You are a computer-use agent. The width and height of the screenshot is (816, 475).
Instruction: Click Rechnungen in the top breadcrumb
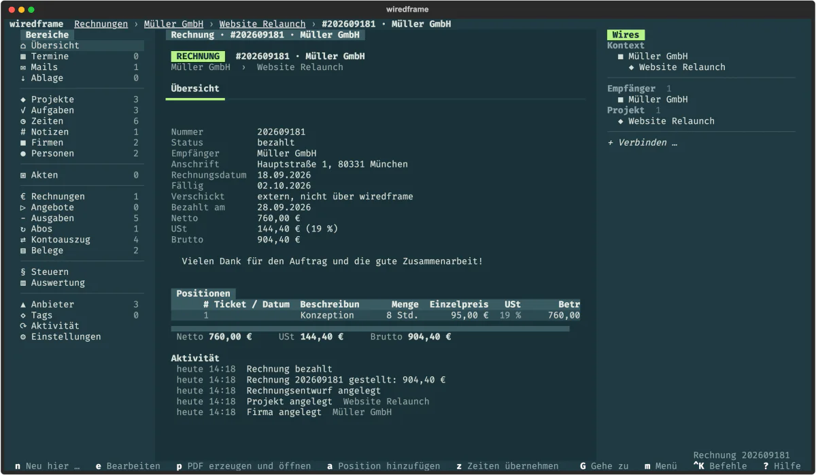(101, 24)
